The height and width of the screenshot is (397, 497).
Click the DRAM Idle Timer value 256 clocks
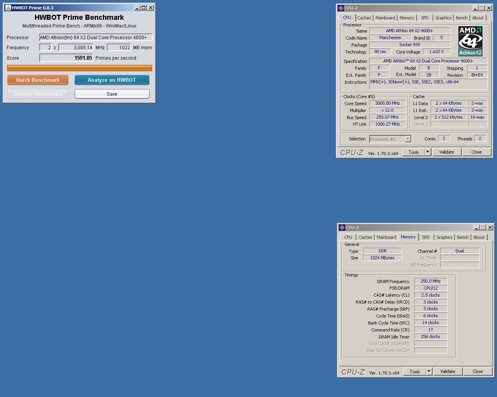click(431, 337)
